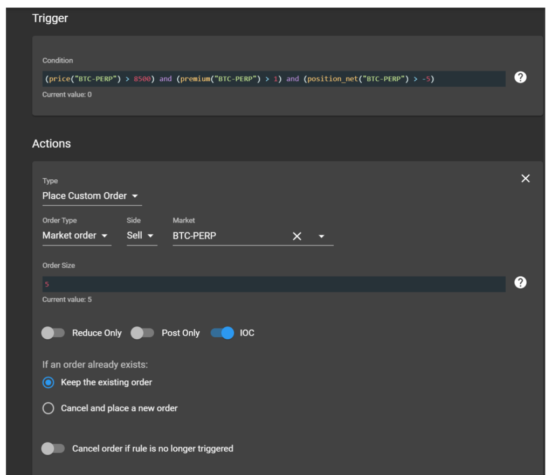Enable the Post Only switch
Screen dimensions: 552x475
point(142,333)
